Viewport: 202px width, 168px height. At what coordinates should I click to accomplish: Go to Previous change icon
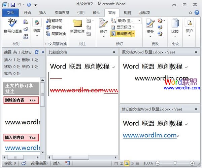click(160, 27)
